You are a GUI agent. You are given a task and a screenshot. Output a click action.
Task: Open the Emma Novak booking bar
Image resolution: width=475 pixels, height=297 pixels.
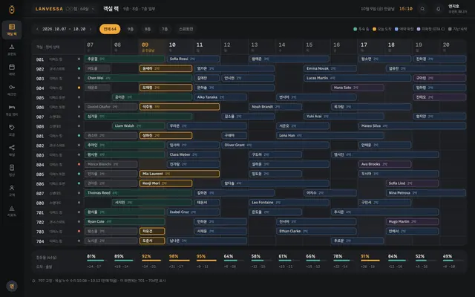point(330,68)
